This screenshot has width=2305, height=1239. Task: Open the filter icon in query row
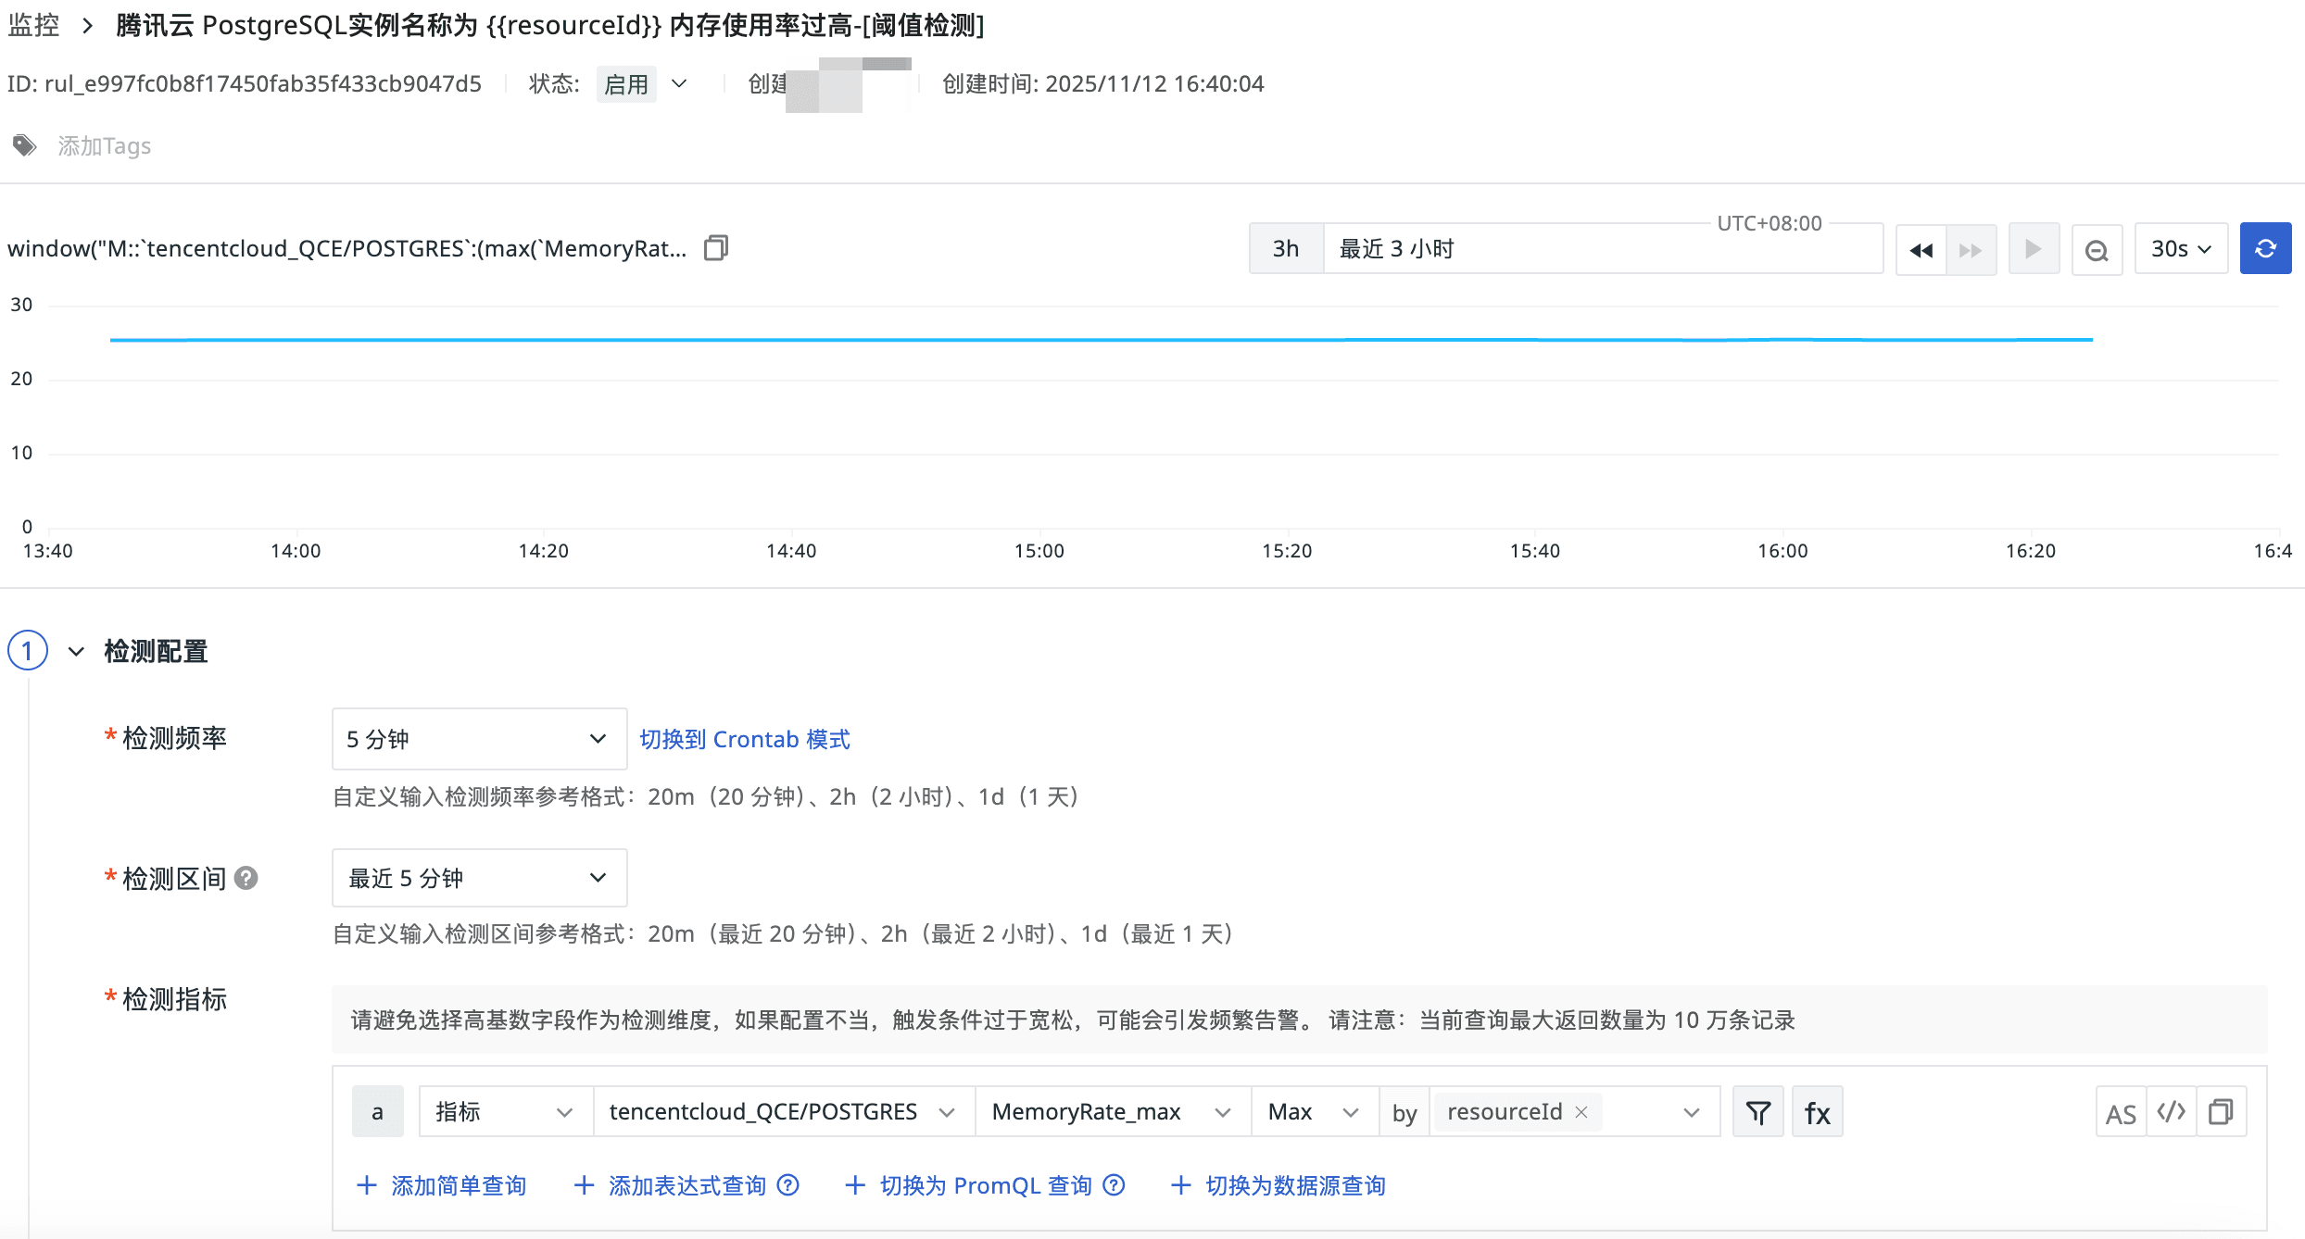tap(1757, 1112)
